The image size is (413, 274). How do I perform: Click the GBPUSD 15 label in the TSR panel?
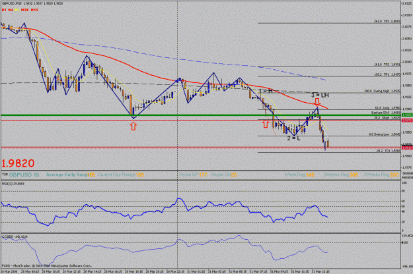pyautogui.click(x=24, y=175)
